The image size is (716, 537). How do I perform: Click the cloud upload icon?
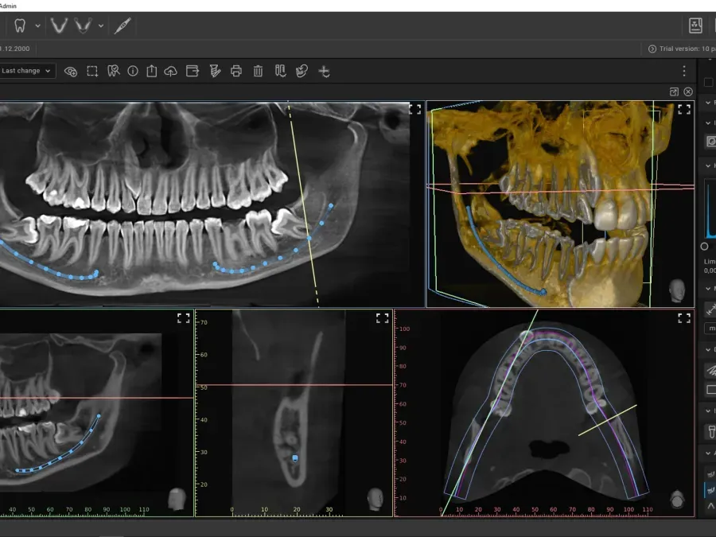coord(170,72)
